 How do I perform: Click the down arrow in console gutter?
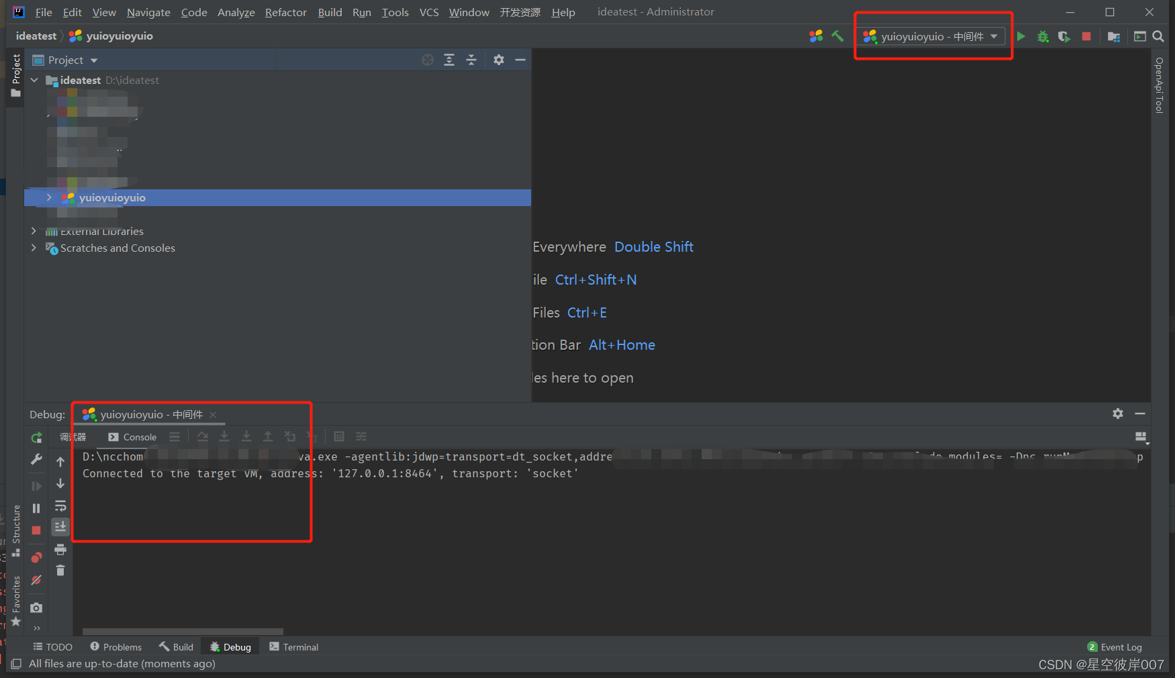pyautogui.click(x=60, y=483)
